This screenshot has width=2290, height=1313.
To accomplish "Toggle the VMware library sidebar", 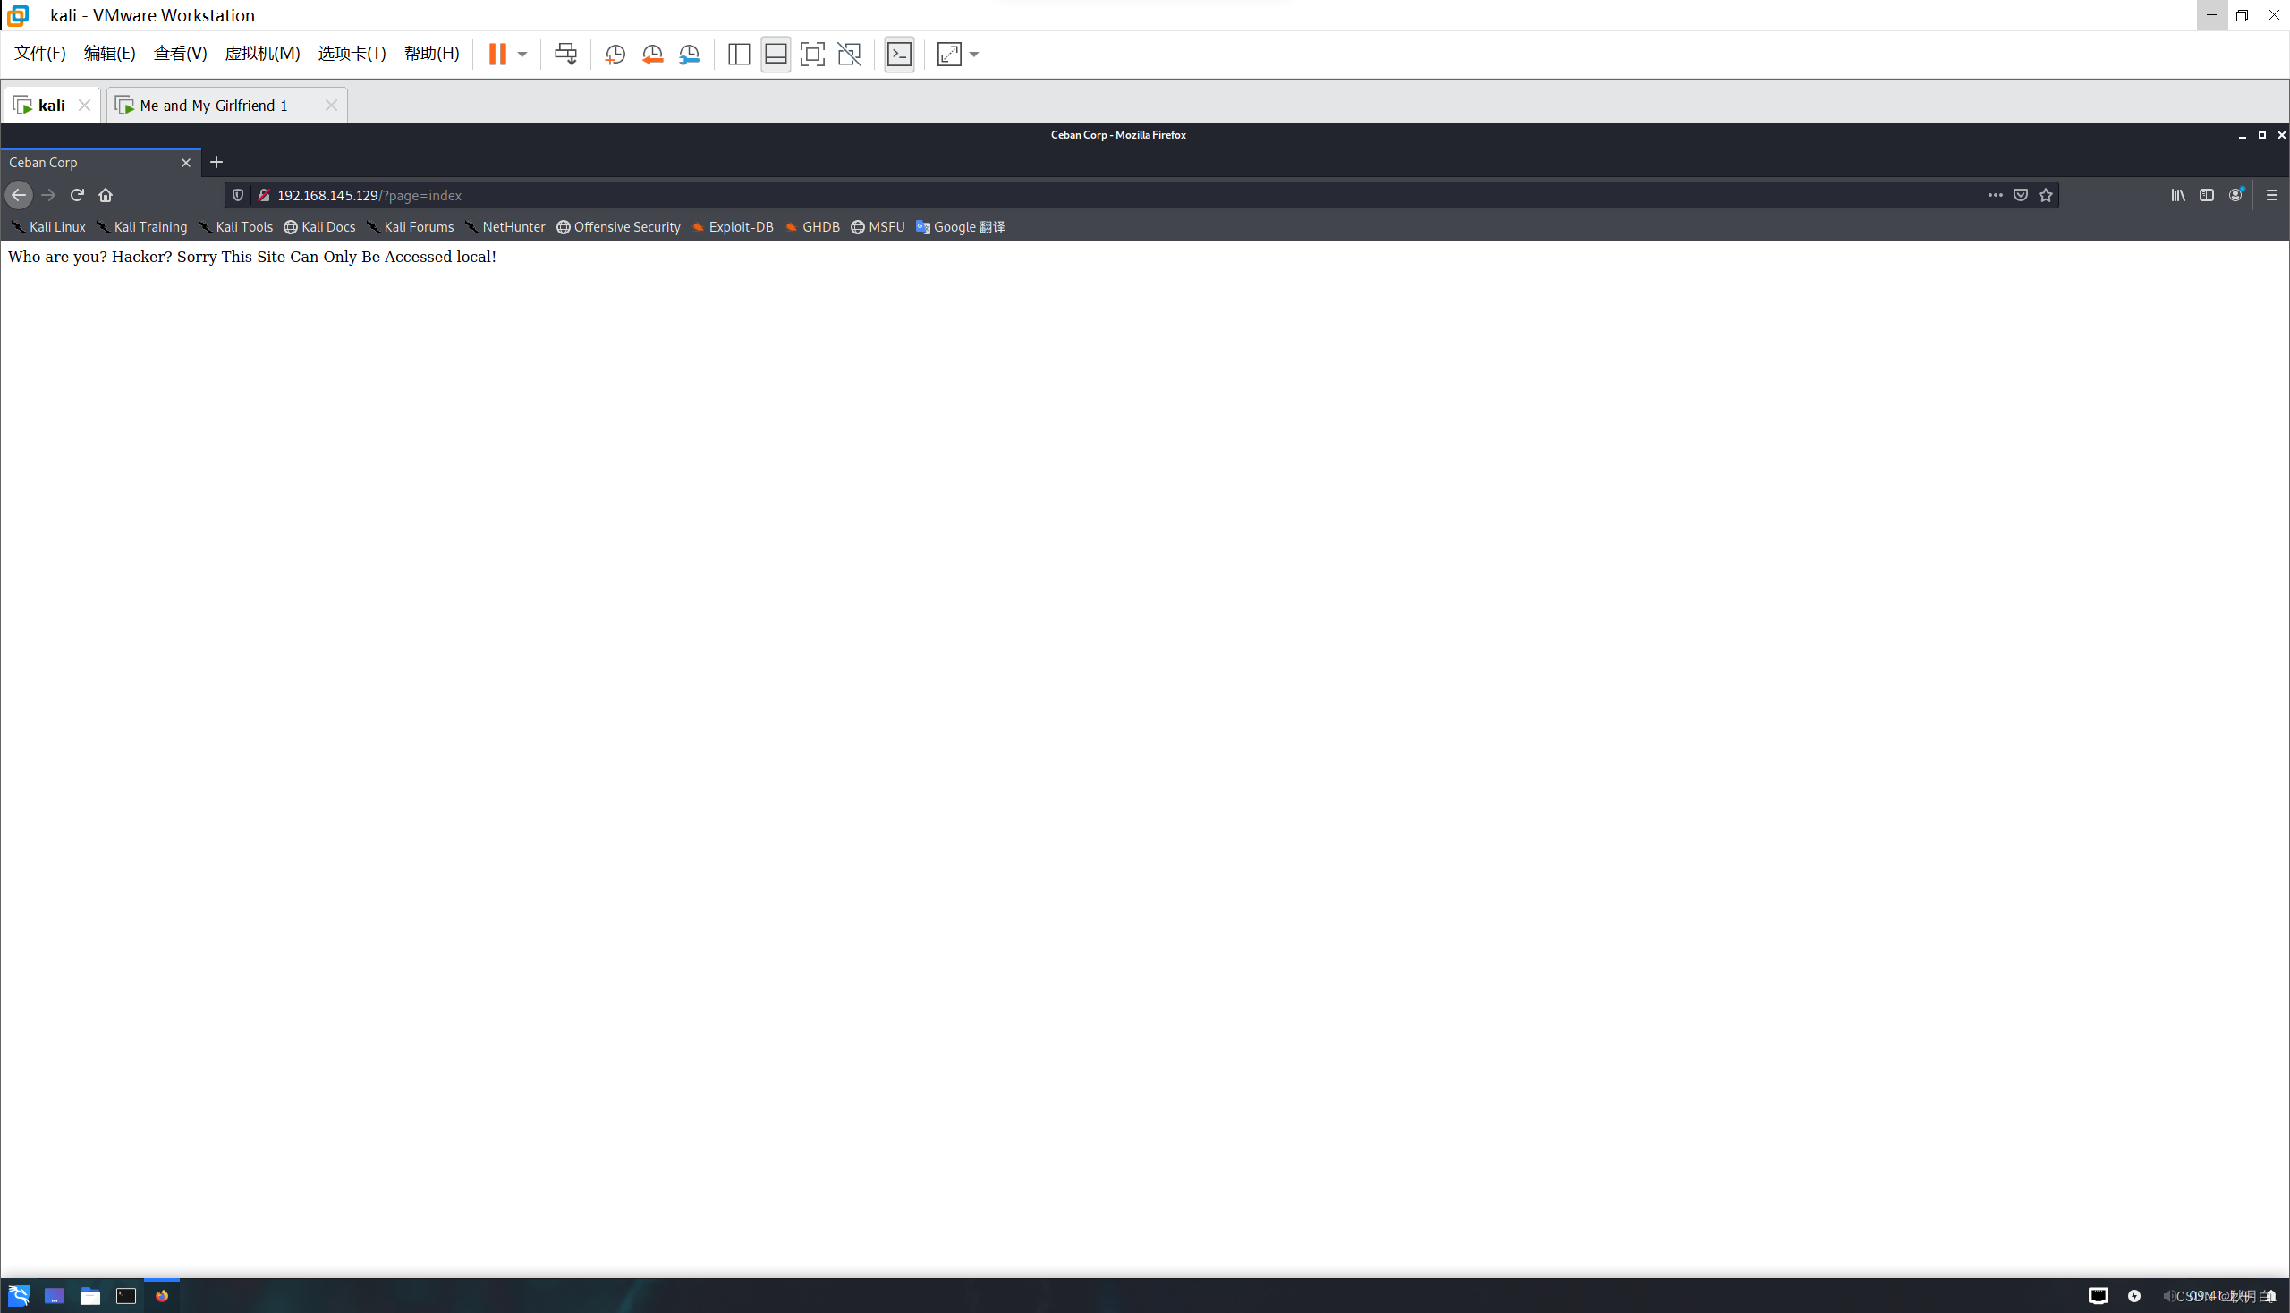I will pos(739,54).
